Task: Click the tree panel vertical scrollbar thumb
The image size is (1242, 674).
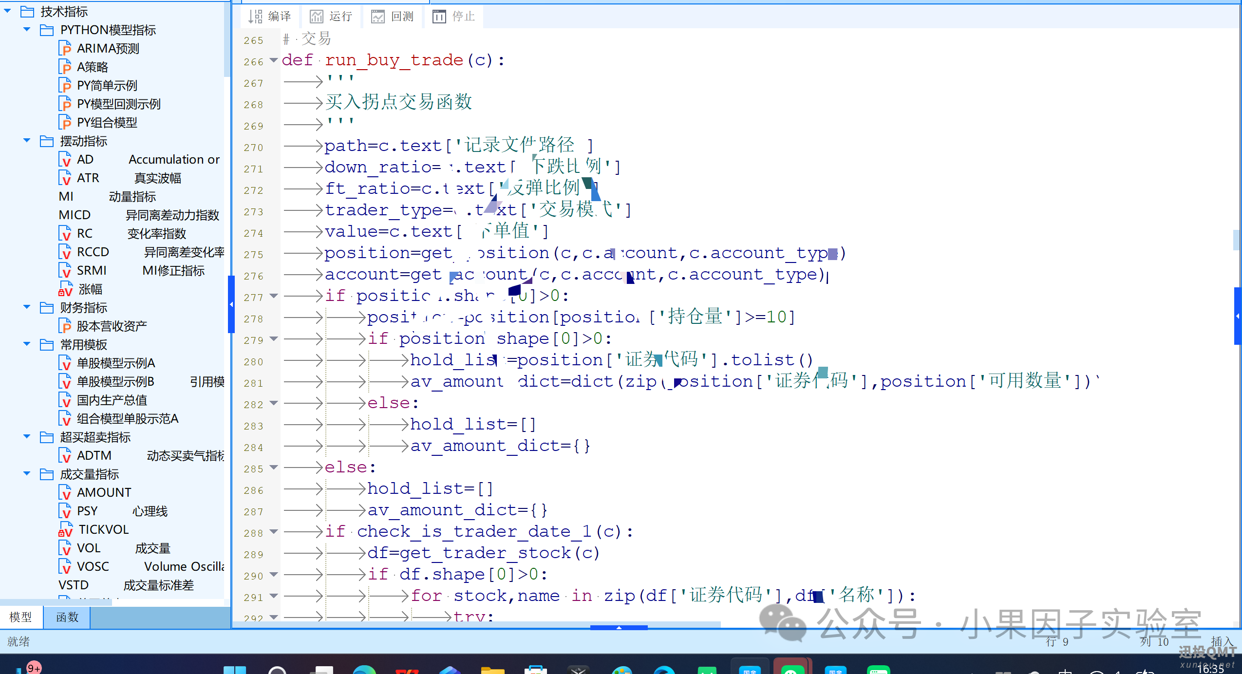Action: pos(226,39)
